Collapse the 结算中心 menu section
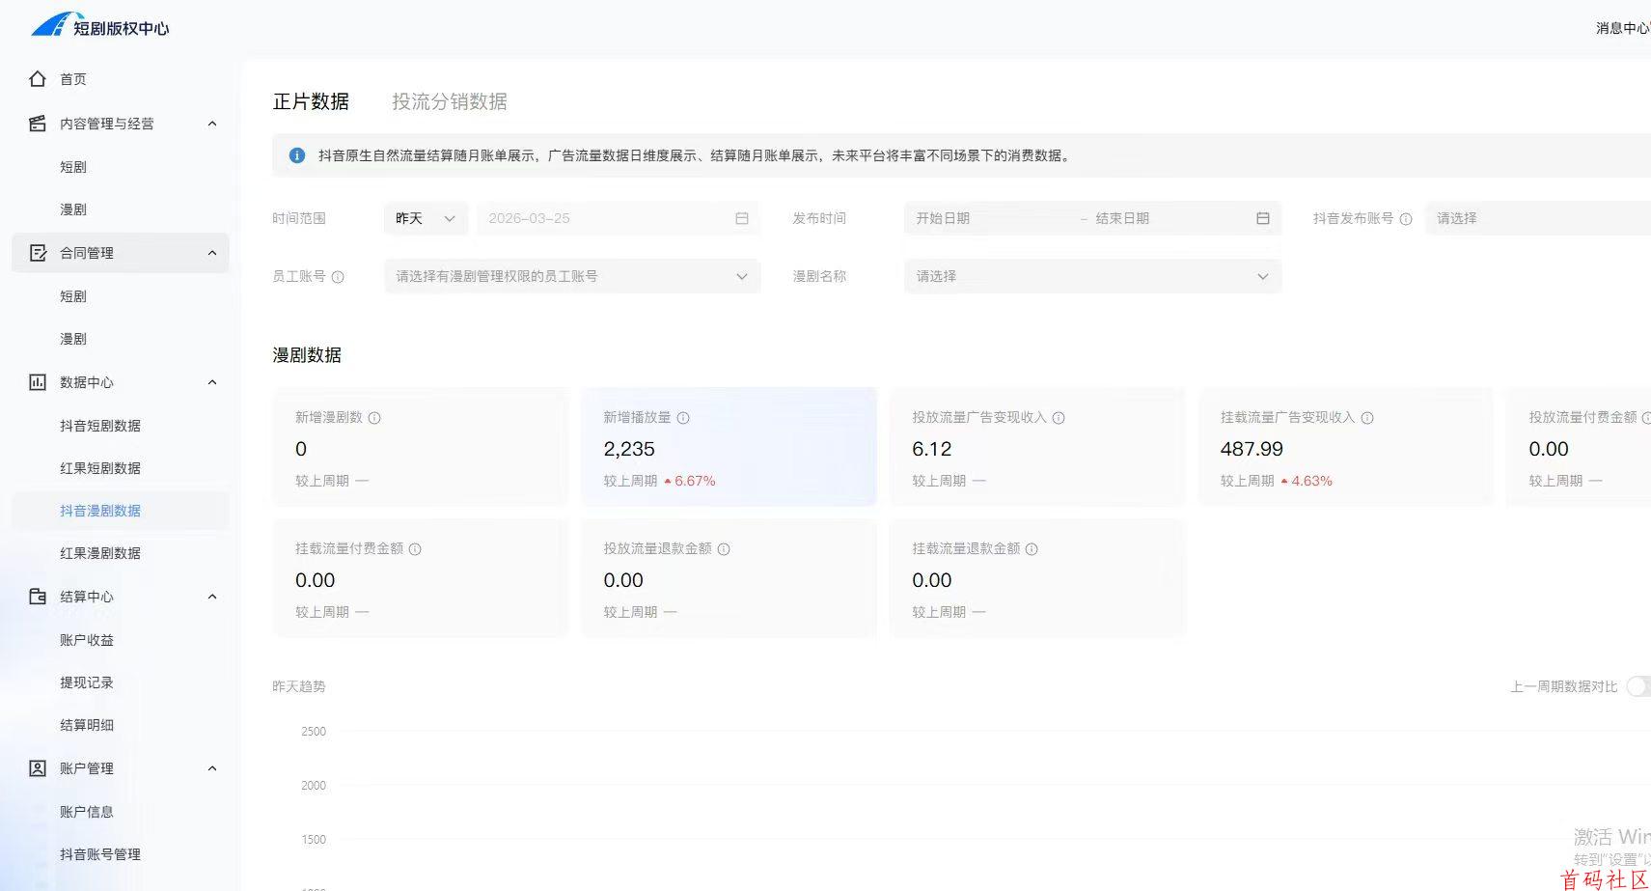The height and width of the screenshot is (891, 1651). click(x=212, y=597)
